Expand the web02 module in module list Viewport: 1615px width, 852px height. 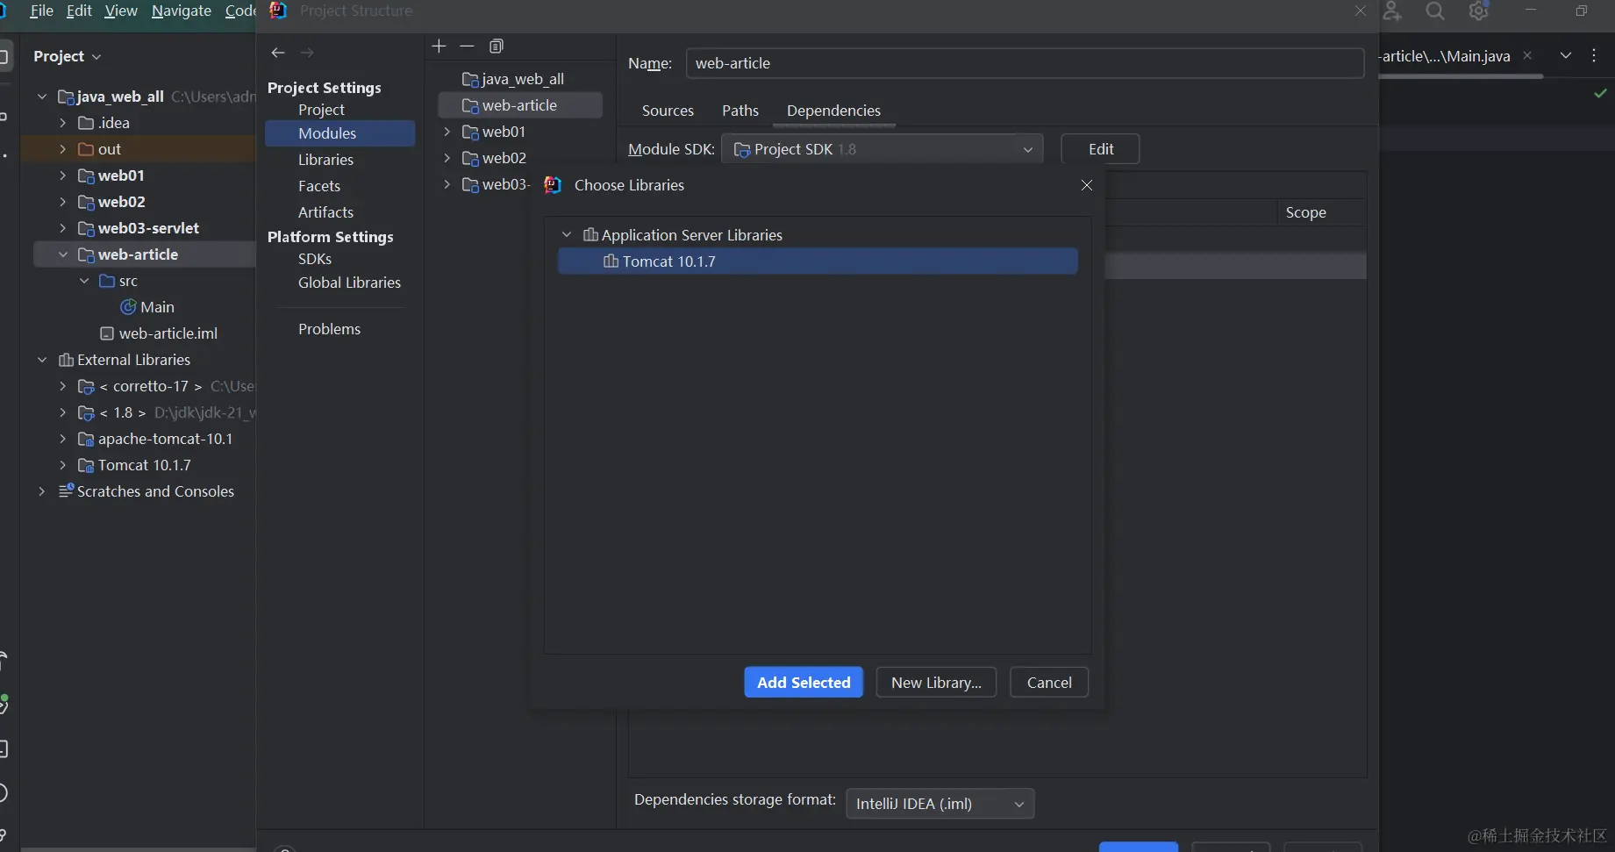(x=447, y=158)
